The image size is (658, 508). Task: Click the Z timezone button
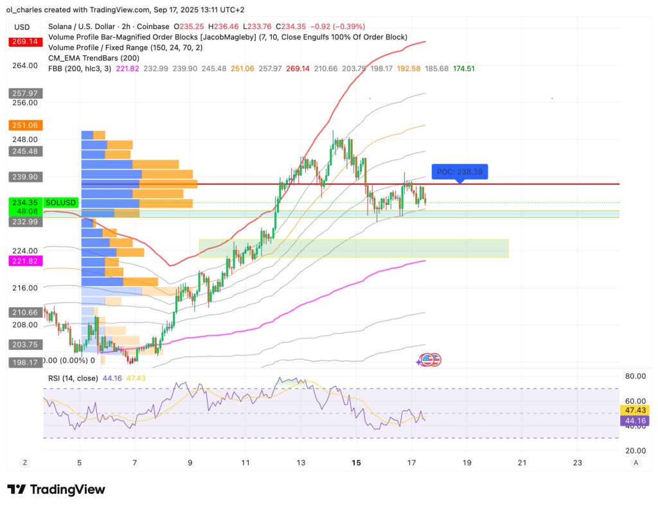[24, 462]
